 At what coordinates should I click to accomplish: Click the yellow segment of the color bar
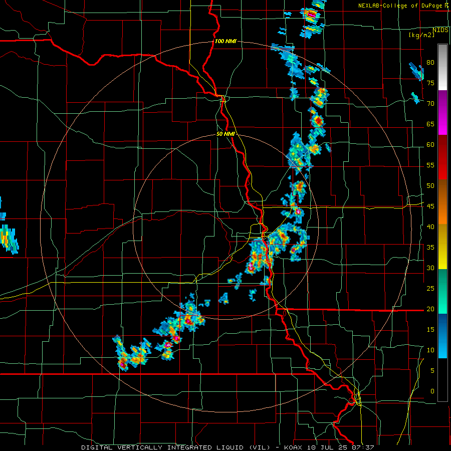(442, 247)
